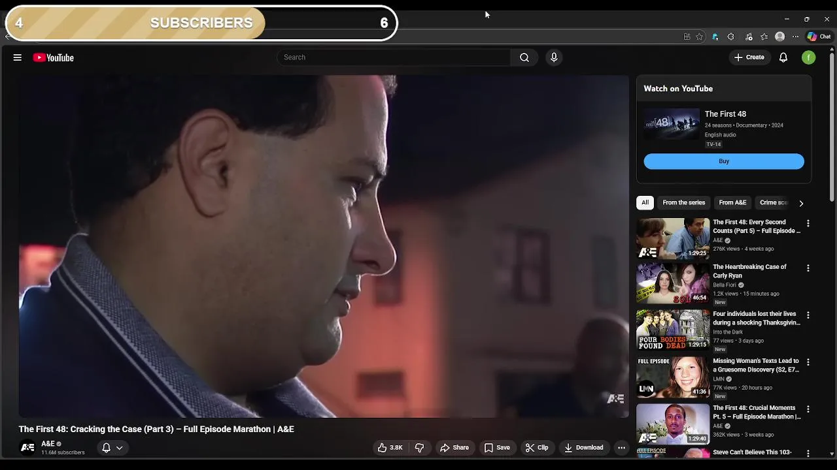Open Copilot Chat button
Screen dimensions: 837x470
pos(819,37)
